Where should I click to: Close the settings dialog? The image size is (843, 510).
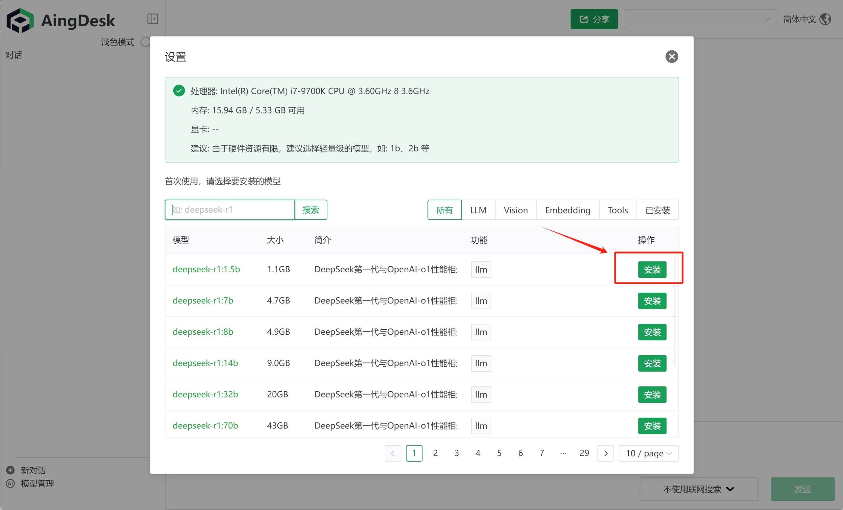[671, 57]
